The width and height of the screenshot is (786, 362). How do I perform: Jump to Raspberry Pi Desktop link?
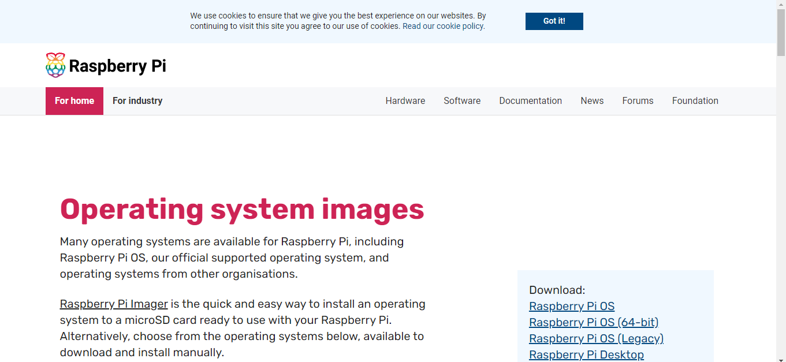586,355
